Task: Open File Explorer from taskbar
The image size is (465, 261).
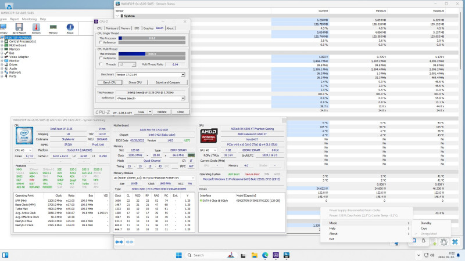Action: tap(254, 255)
